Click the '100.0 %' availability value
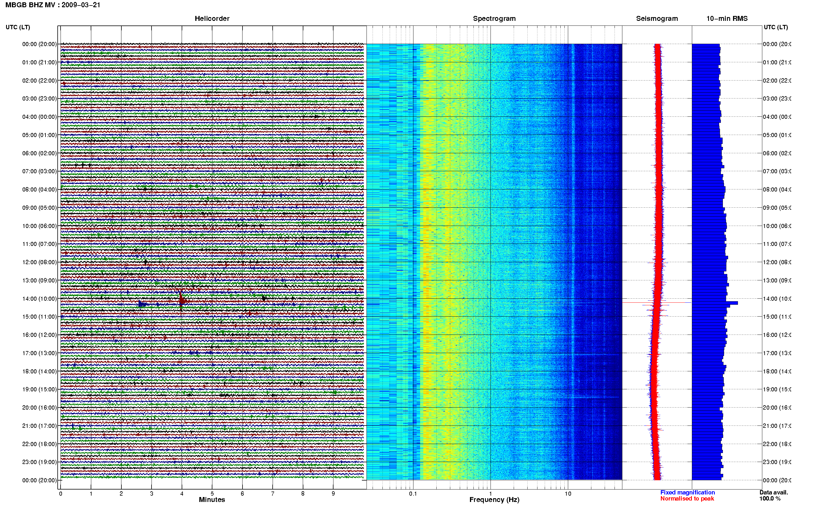Viewport: 824px width, 515px height. coord(770,499)
